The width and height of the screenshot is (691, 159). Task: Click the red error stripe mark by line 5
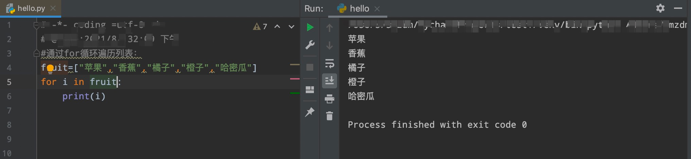(295, 79)
